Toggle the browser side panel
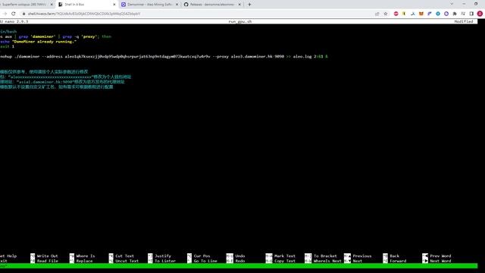The height and width of the screenshot is (273, 485). coord(471,14)
